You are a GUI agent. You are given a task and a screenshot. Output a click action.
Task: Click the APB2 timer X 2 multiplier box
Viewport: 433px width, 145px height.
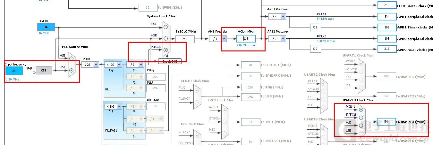315,49
